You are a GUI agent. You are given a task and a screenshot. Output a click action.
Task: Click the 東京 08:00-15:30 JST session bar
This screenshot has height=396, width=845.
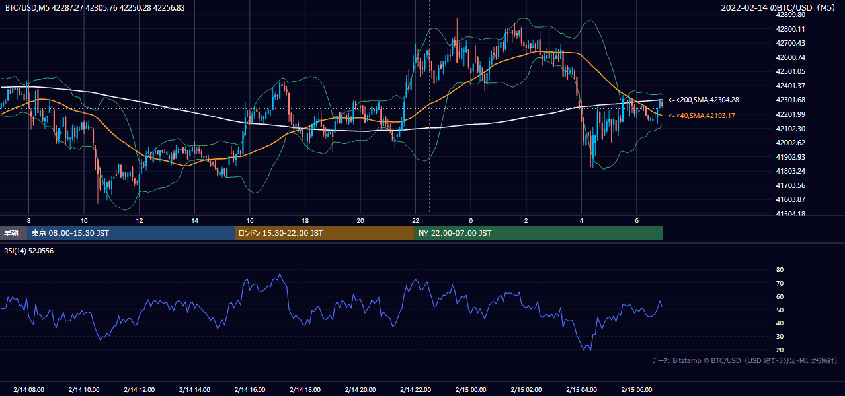coord(131,233)
